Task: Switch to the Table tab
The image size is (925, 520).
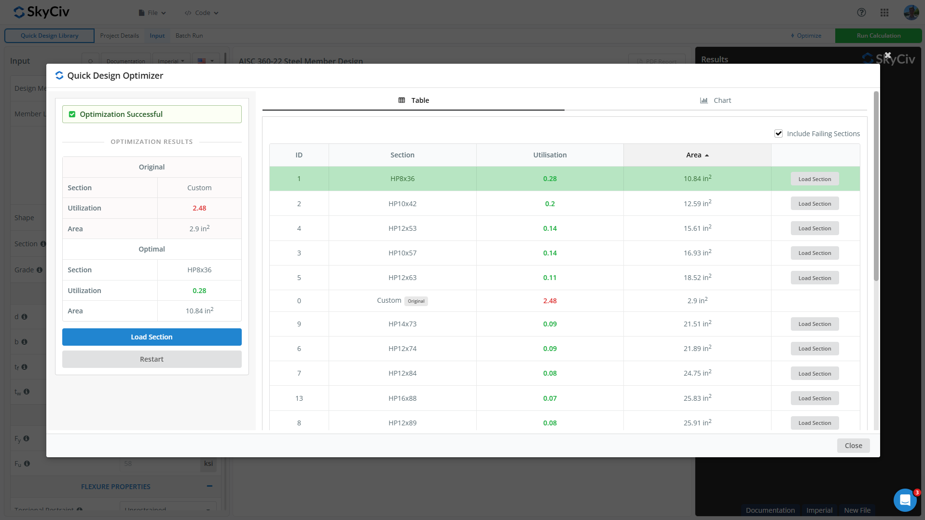Action: [x=414, y=100]
